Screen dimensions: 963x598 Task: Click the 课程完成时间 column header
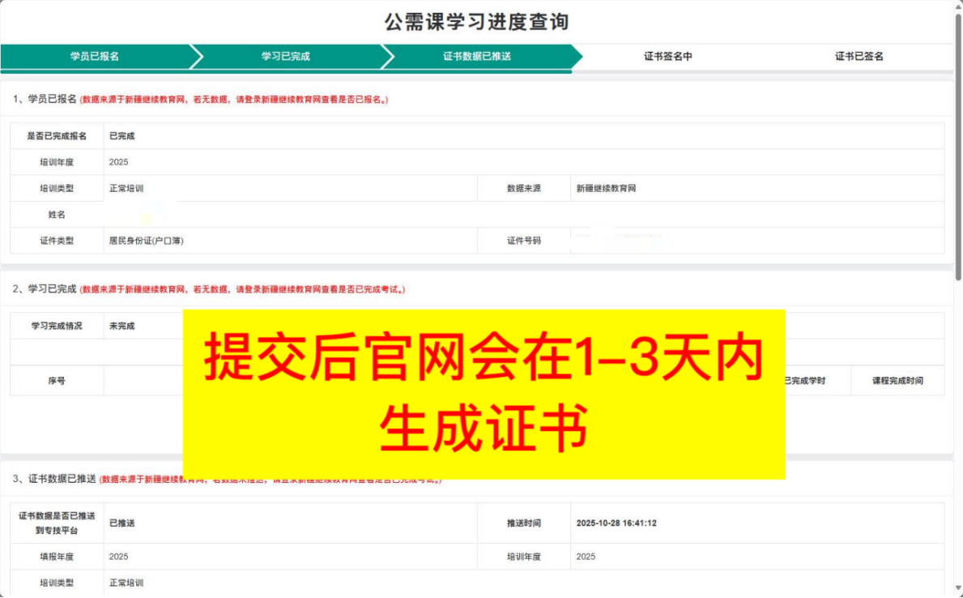tap(897, 379)
